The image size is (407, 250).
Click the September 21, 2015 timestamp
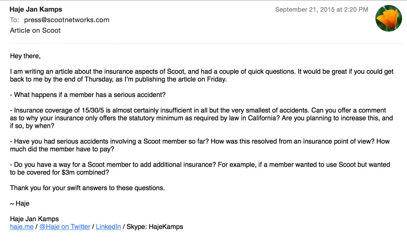click(321, 10)
